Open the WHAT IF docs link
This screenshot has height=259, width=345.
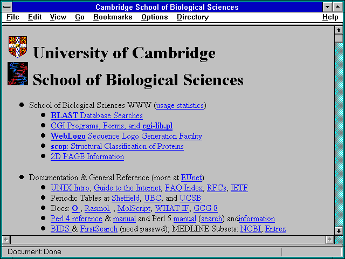click(172, 208)
